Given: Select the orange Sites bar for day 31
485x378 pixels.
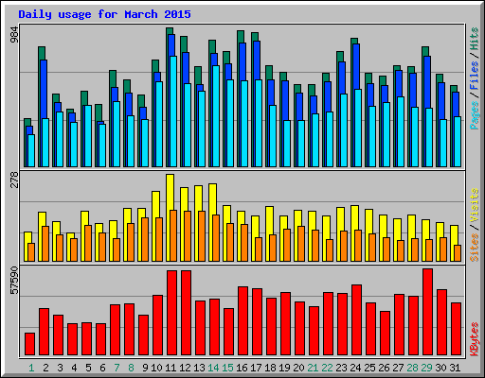Looking at the screenshot, I should click(458, 253).
